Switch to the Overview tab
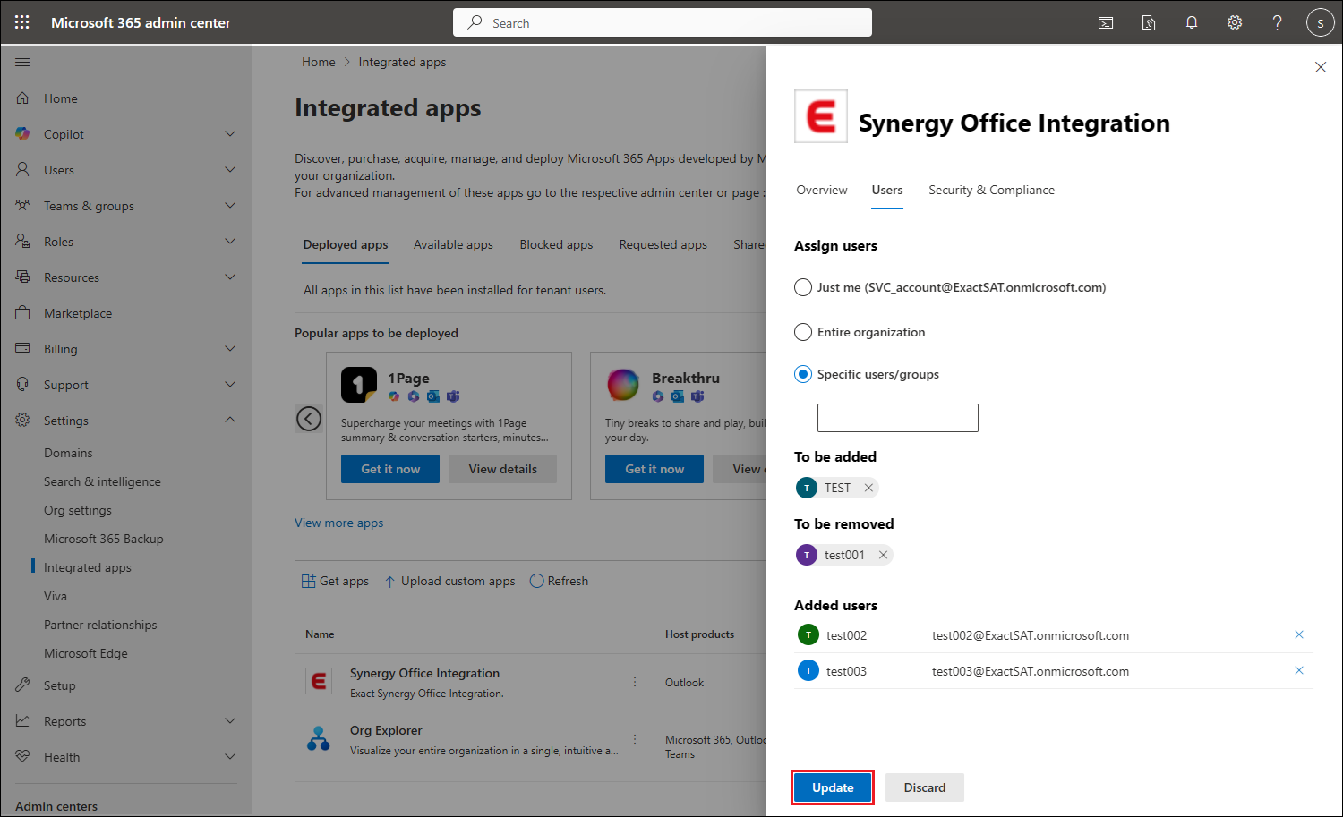The image size is (1343, 817). point(821,190)
